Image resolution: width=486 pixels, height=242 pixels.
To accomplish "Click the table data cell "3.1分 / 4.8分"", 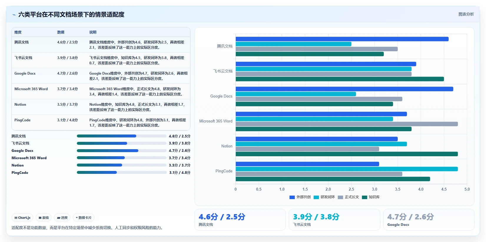I will [x=67, y=120].
